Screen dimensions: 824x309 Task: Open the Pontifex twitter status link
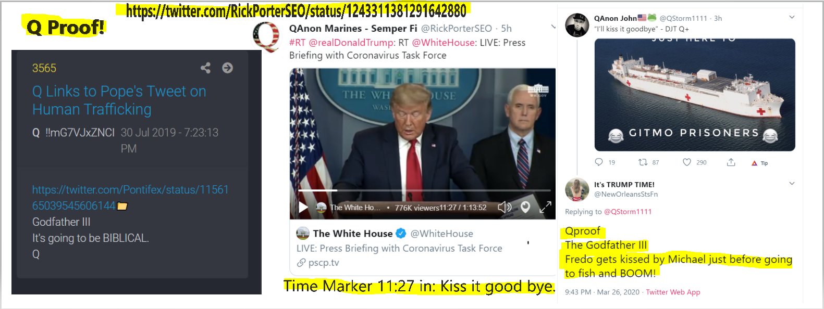(x=130, y=198)
